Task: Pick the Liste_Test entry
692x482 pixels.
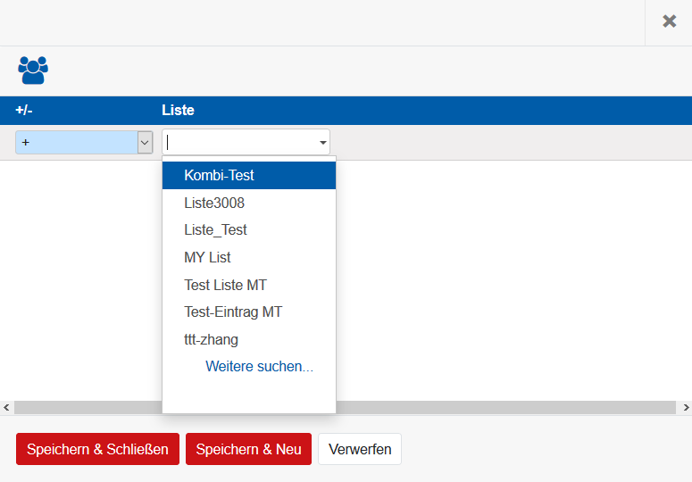Action: tap(215, 229)
